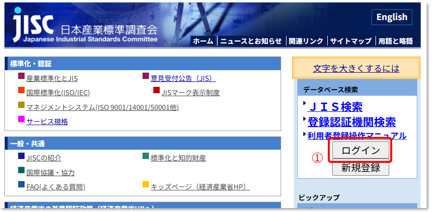Click the ログイン button
432x212 pixels.
click(361, 150)
